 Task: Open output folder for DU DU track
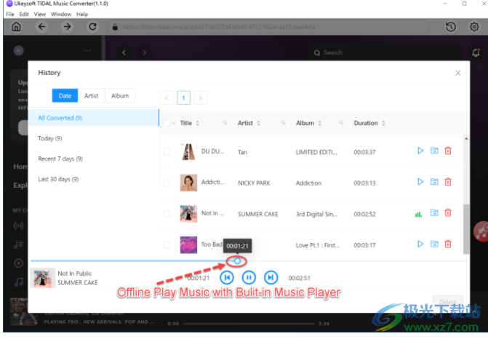click(x=434, y=151)
